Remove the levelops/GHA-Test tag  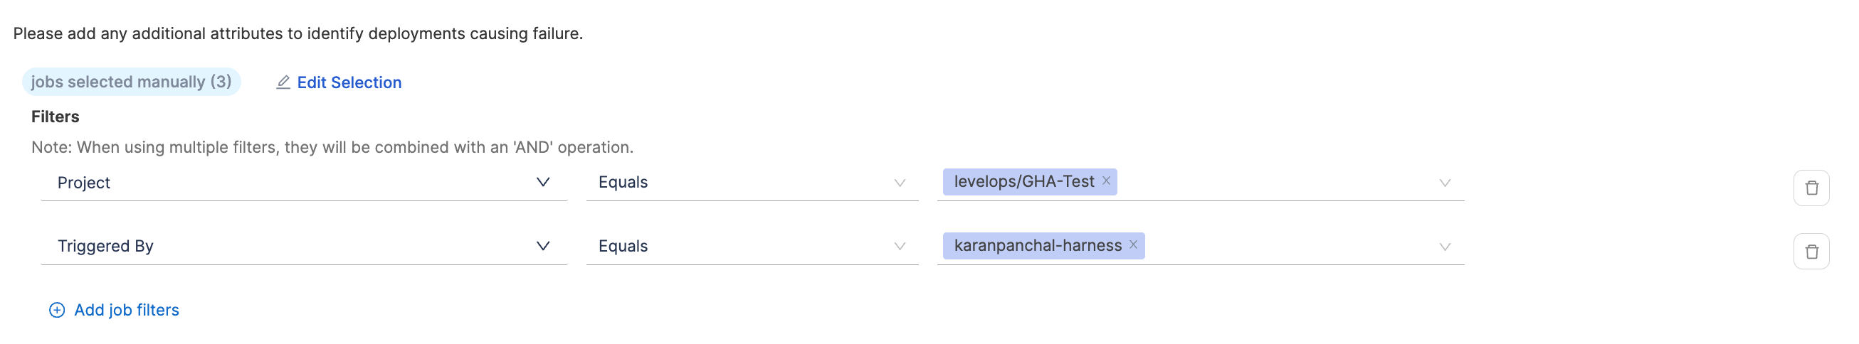[x=1105, y=181]
